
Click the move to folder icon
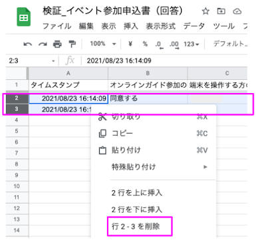pos(221,11)
